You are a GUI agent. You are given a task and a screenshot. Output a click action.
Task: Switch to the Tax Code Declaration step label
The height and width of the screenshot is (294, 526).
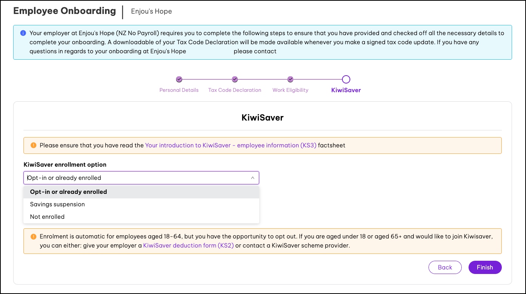click(235, 90)
